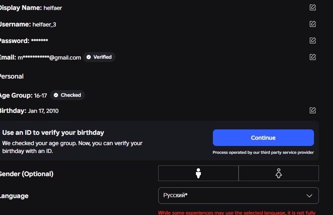Viewport: 333px width, 215px height.
Task: Open the Русский language dropdown
Action: coord(239,196)
